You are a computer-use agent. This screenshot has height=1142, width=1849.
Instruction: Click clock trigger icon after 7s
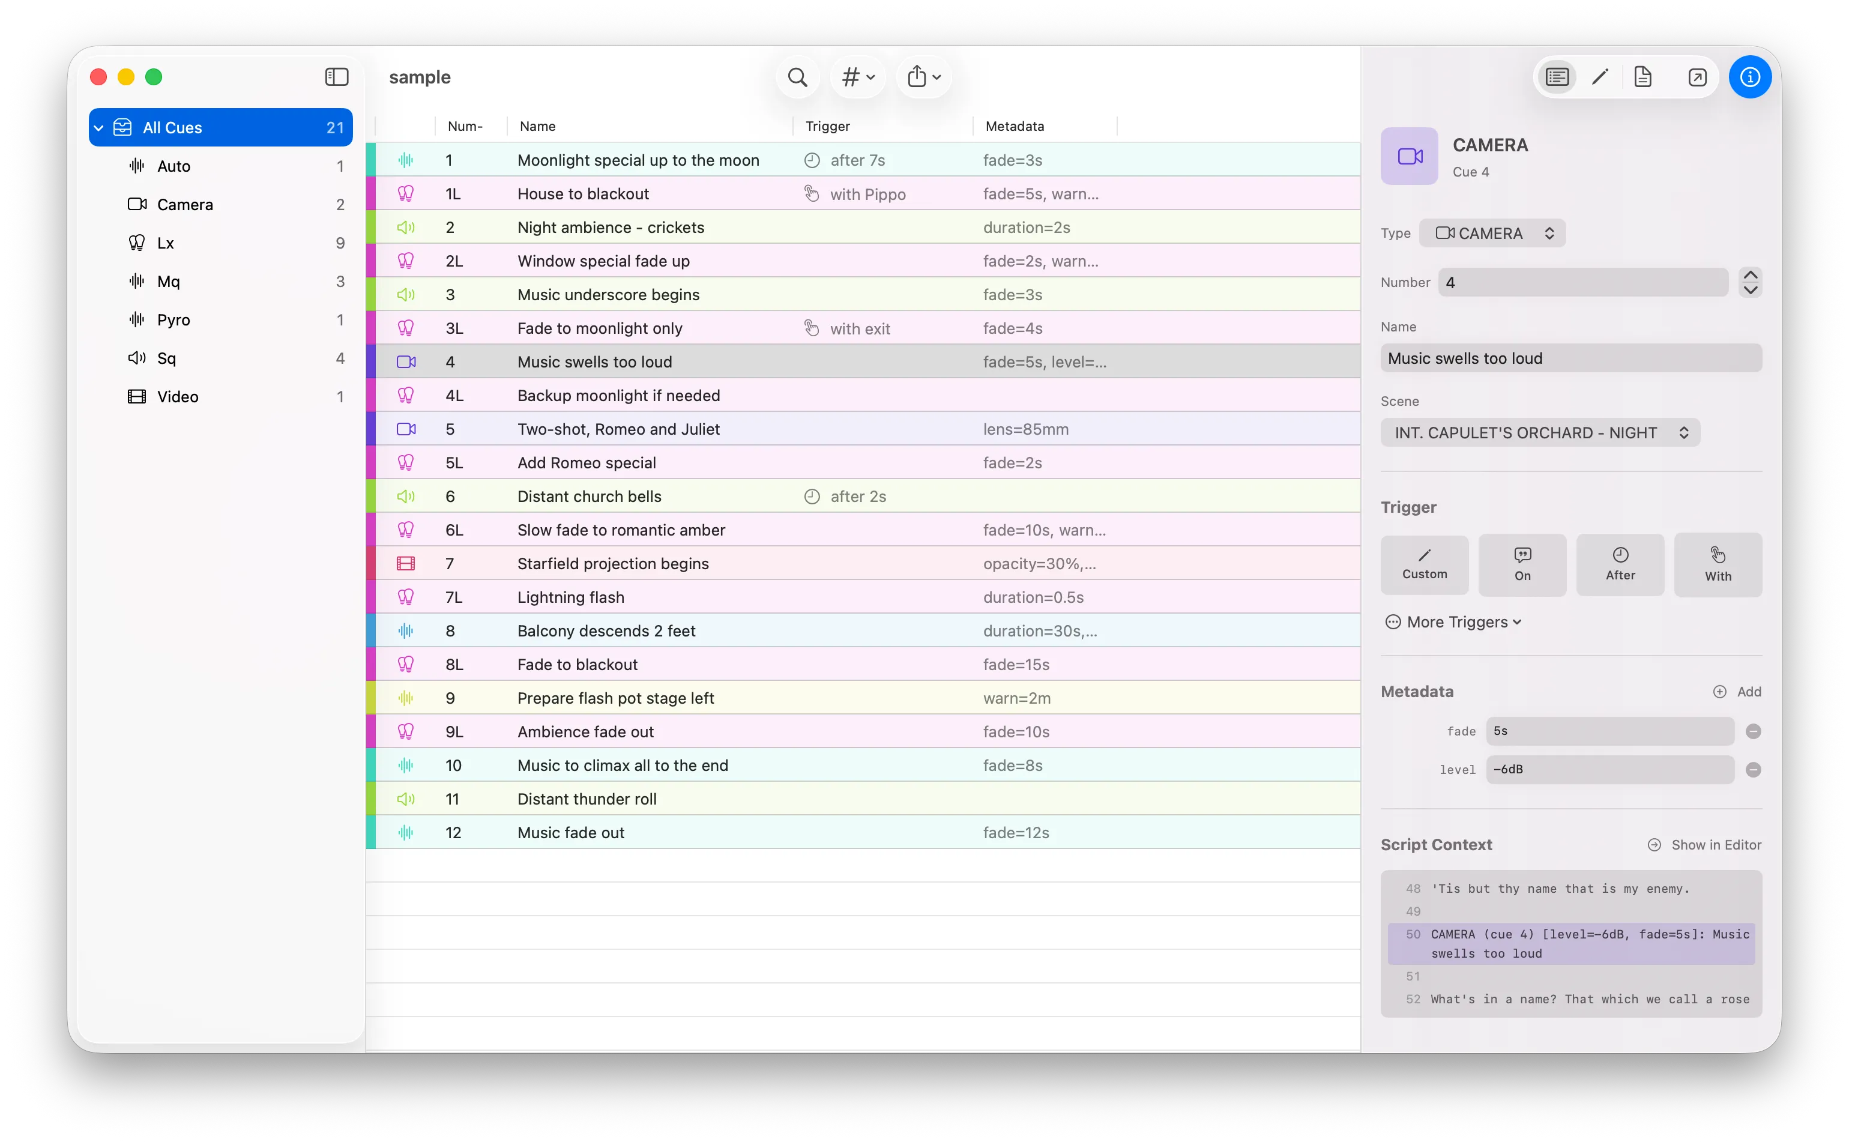coord(812,160)
